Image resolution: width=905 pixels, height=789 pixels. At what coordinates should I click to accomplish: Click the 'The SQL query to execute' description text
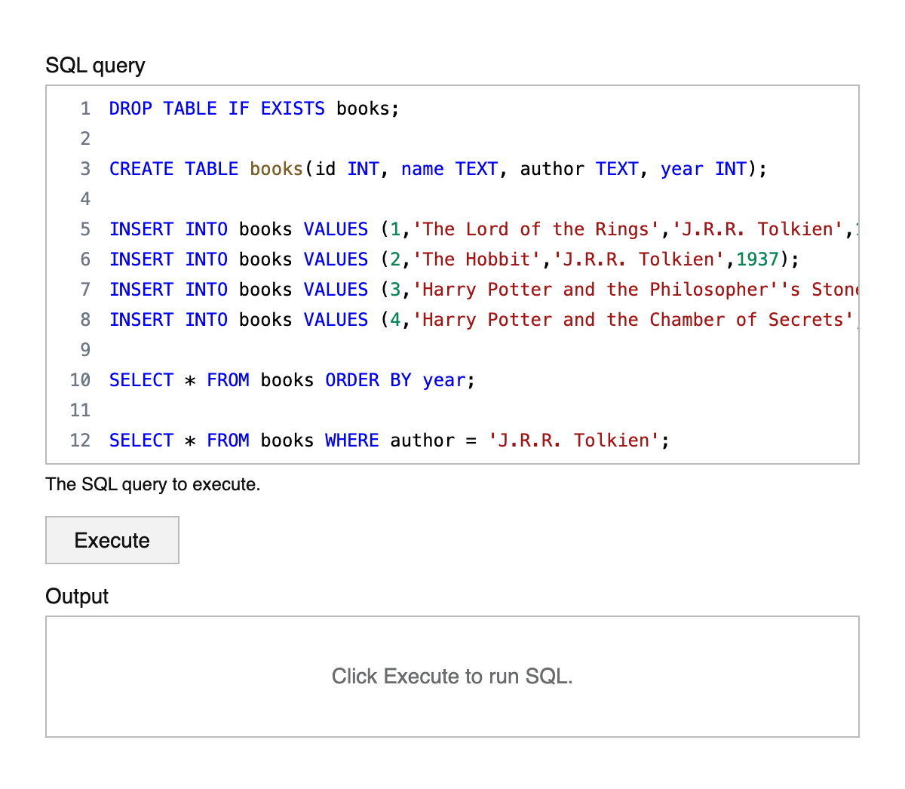click(x=152, y=484)
